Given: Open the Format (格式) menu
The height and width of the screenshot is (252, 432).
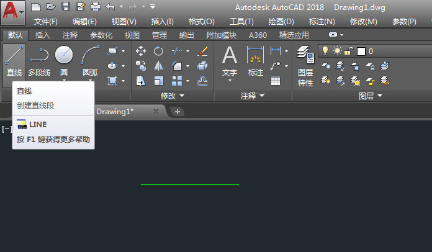Looking at the screenshot, I should (x=201, y=22).
